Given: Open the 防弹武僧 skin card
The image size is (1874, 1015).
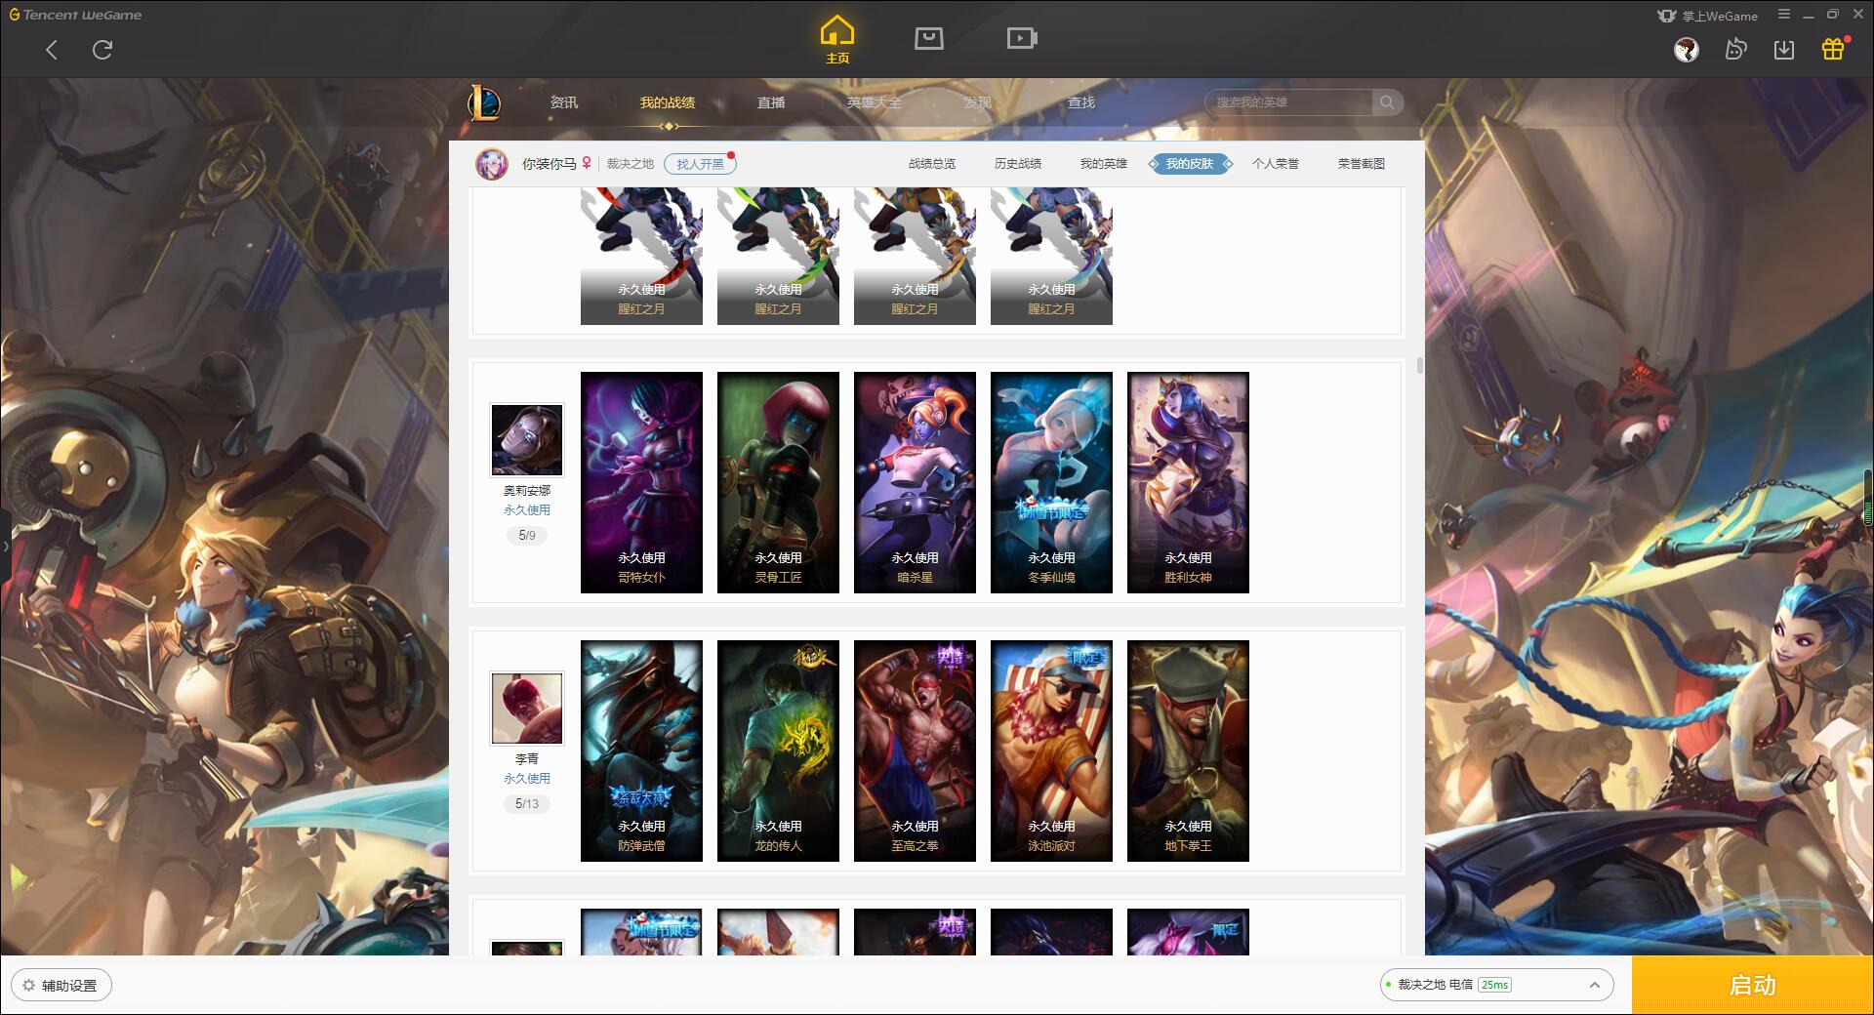Looking at the screenshot, I should click(641, 751).
